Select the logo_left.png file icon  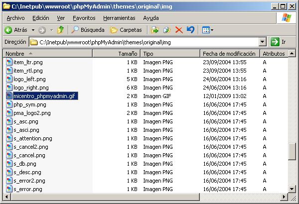tap(9, 79)
